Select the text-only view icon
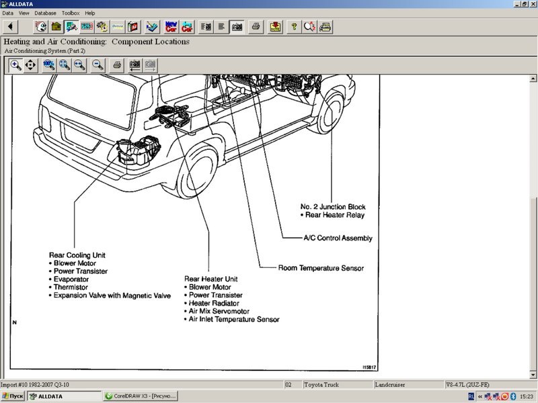 (x=221, y=26)
